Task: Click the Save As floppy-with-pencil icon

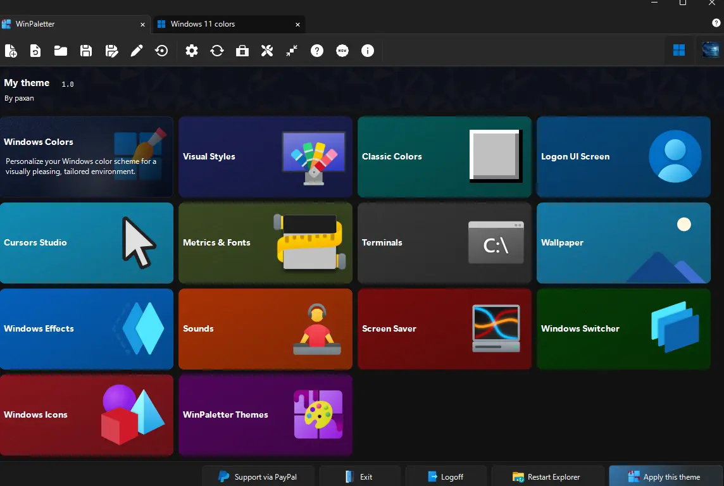Action: click(111, 51)
